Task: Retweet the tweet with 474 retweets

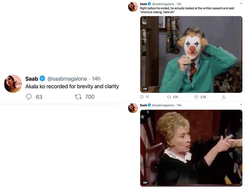Action: (x=169, y=97)
